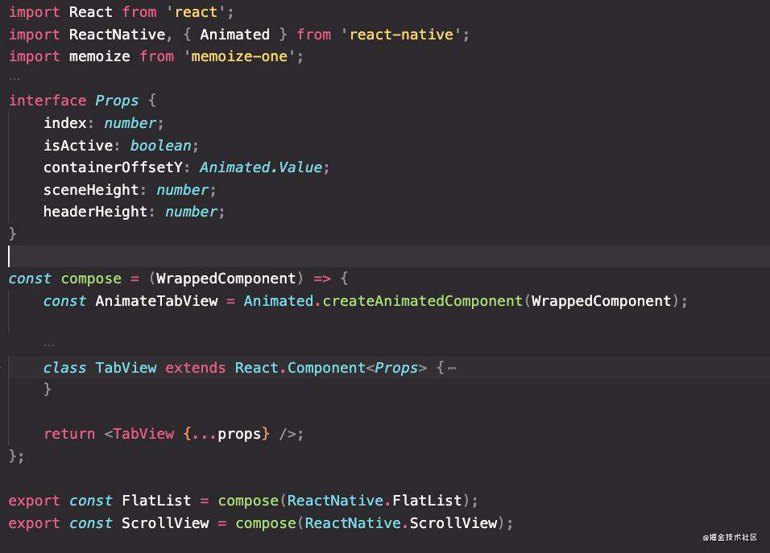The height and width of the screenshot is (553, 770).
Task: Click the TabView class name after class keyword
Action: pyautogui.click(x=126, y=368)
